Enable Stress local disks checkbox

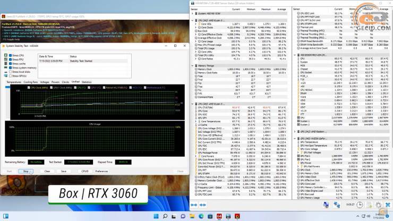point(10,72)
